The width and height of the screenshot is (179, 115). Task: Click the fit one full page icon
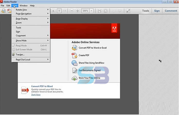pyautogui.click(x=106, y=11)
